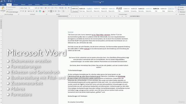Switch to the Einfügen ribbon tab

[x=15, y=5]
